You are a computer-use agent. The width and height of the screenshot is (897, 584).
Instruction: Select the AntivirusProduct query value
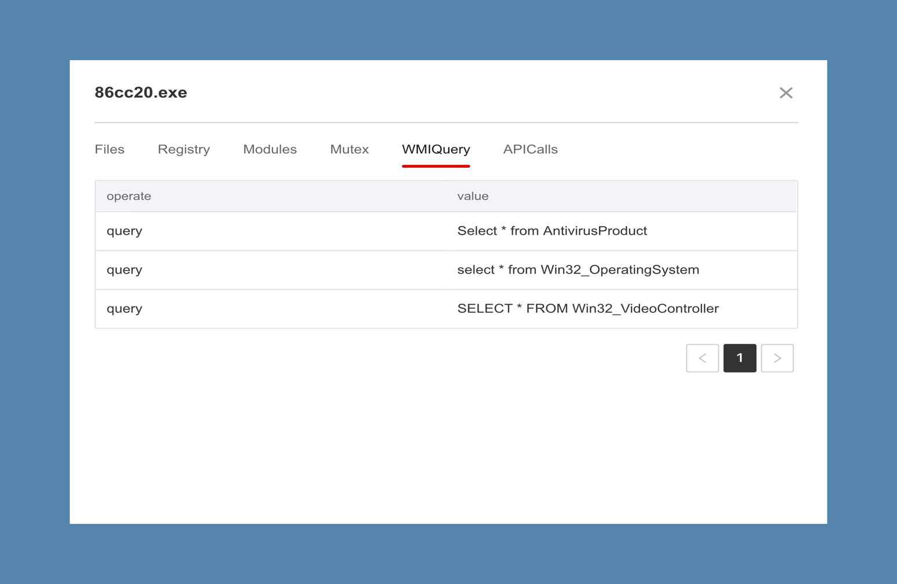tap(552, 231)
